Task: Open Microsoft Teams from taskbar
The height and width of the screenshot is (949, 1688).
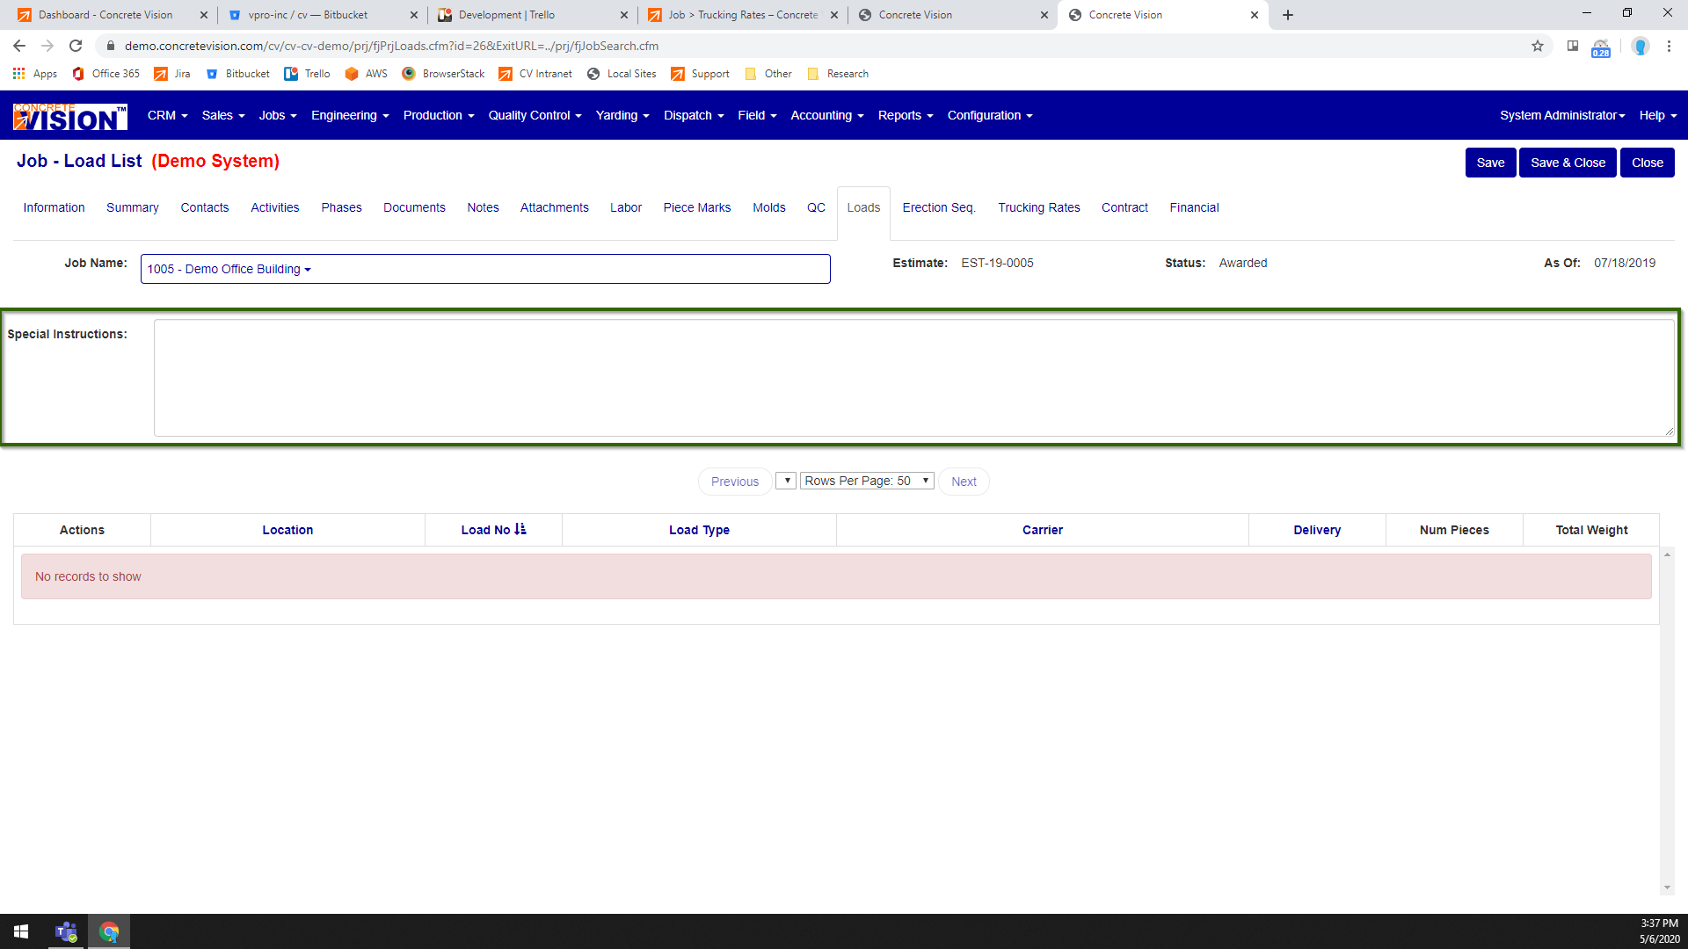Action: (66, 931)
